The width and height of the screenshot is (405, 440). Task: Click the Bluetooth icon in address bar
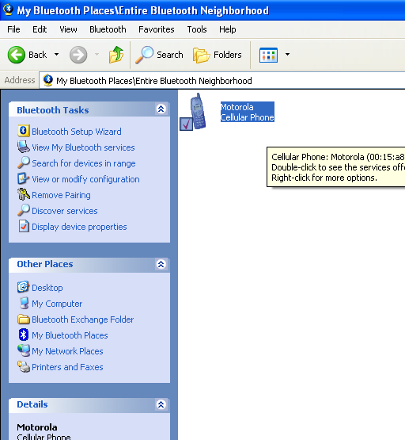point(48,80)
